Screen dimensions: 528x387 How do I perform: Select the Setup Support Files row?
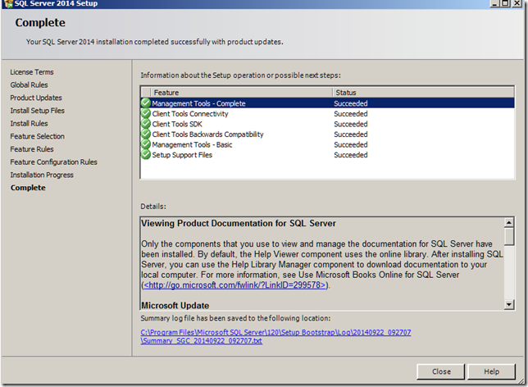pyautogui.click(x=327, y=155)
